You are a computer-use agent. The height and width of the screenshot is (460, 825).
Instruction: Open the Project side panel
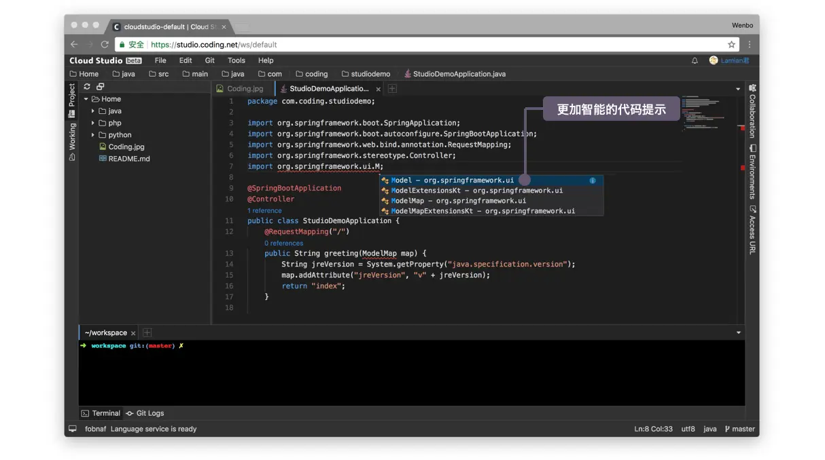pos(72,100)
